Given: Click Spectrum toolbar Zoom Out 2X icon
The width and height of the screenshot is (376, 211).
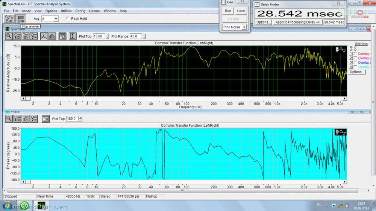Looking at the screenshot, I should click(26, 36).
